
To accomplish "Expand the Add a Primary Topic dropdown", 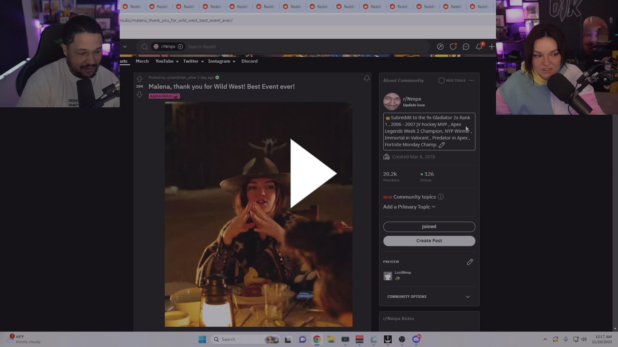I will 409,207.
